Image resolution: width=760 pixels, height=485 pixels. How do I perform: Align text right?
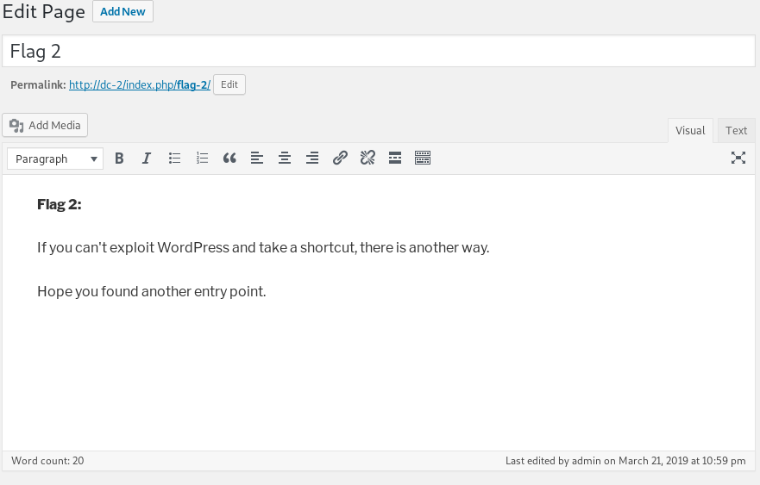point(312,159)
